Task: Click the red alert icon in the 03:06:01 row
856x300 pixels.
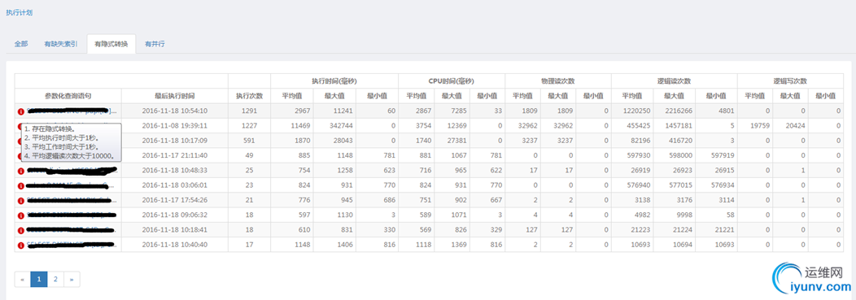Action: coord(21,185)
